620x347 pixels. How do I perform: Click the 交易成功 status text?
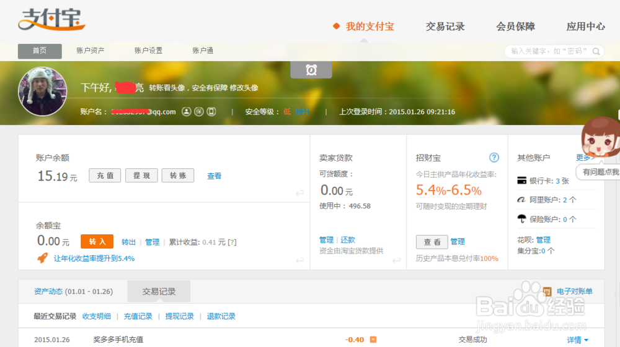(x=472, y=340)
